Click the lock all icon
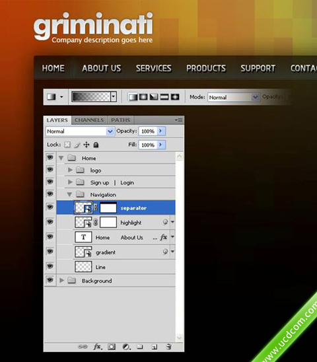 [x=96, y=145]
